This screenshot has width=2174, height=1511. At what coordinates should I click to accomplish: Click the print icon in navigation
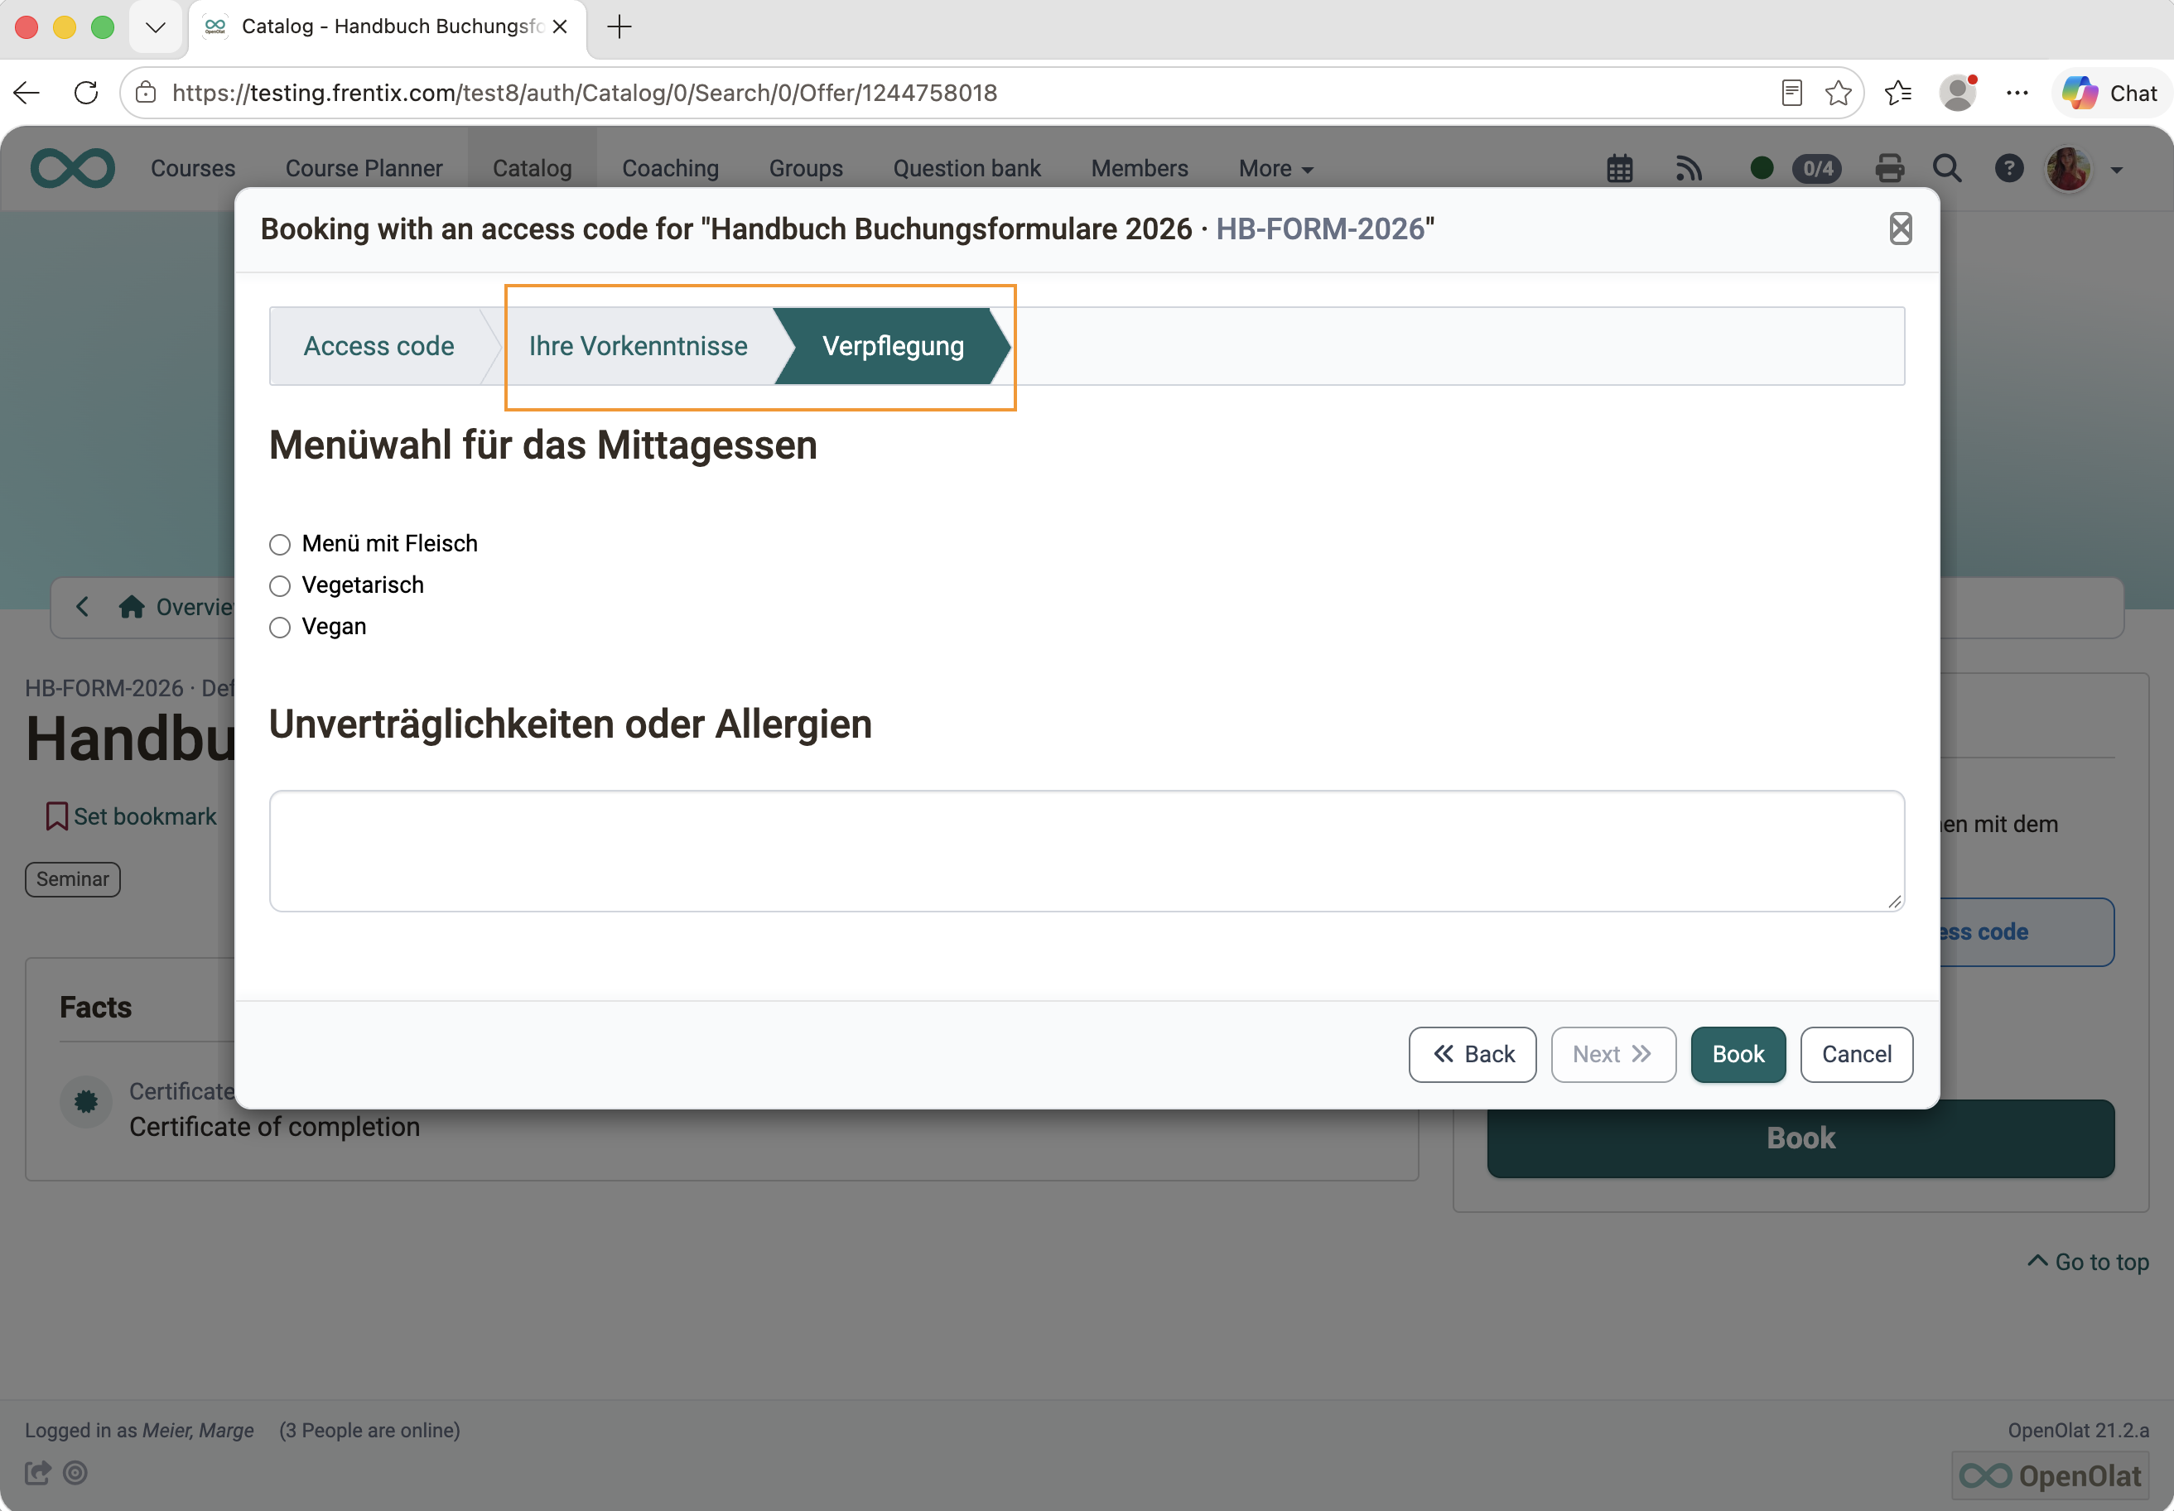[x=1890, y=169]
